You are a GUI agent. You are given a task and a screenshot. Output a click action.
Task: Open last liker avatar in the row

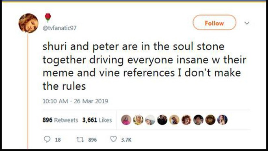(x=223, y=120)
